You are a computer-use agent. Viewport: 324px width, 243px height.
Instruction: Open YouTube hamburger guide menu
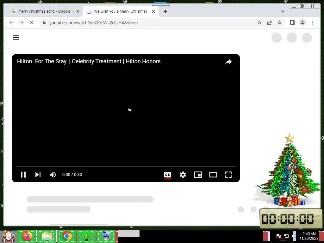point(16,37)
